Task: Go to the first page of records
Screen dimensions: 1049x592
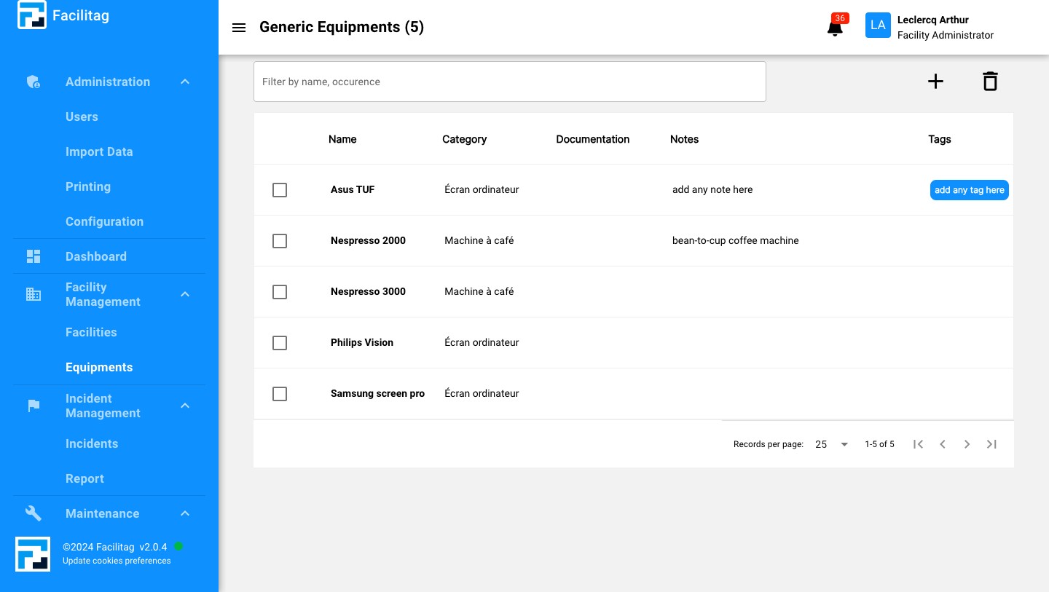Action: tap(918, 444)
